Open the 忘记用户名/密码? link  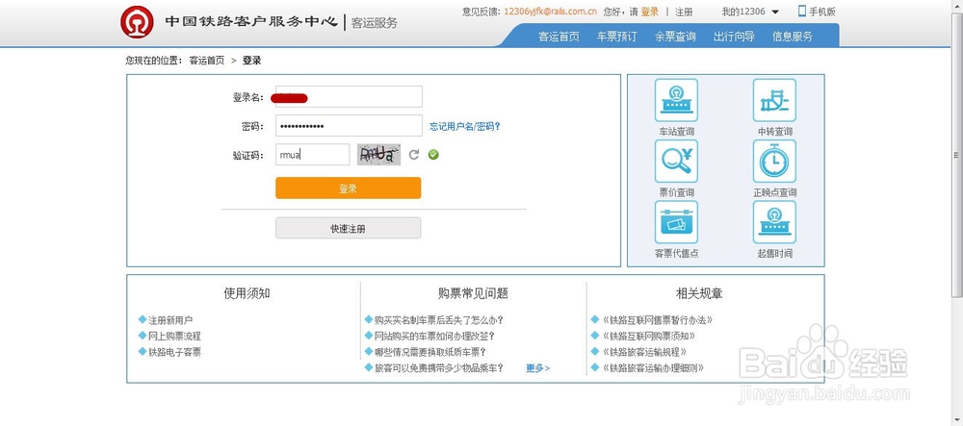[x=465, y=126]
